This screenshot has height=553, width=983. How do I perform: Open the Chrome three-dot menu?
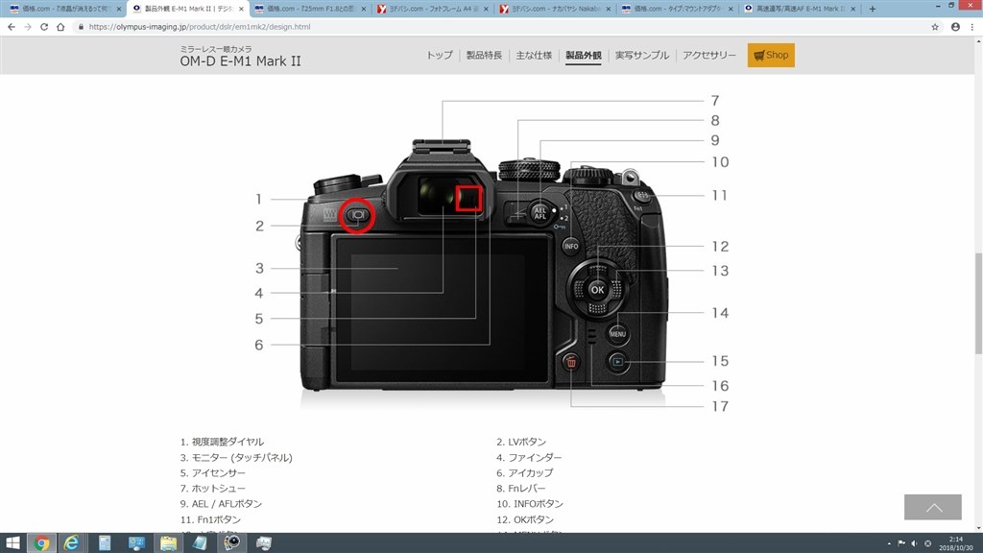pyautogui.click(x=972, y=27)
